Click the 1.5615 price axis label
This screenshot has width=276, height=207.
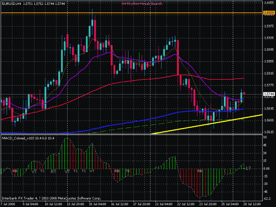coord(269,132)
